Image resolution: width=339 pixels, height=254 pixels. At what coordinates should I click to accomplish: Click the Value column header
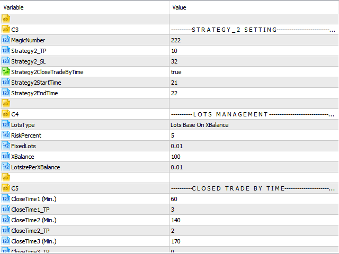(253, 8)
